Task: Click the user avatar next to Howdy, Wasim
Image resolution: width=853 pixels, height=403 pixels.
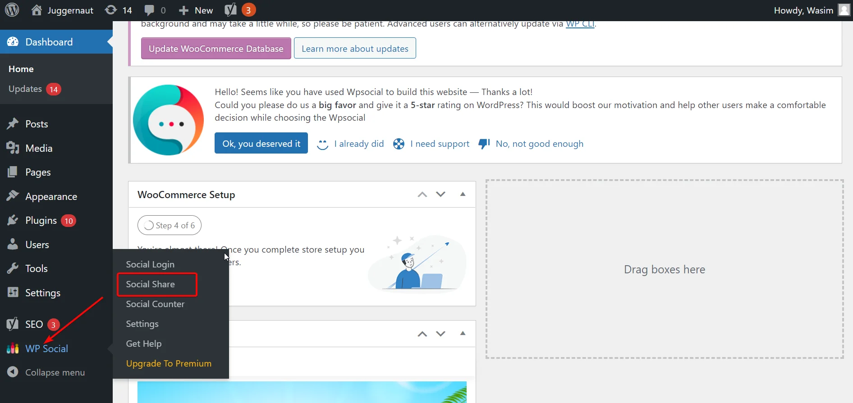Action: pyautogui.click(x=844, y=10)
